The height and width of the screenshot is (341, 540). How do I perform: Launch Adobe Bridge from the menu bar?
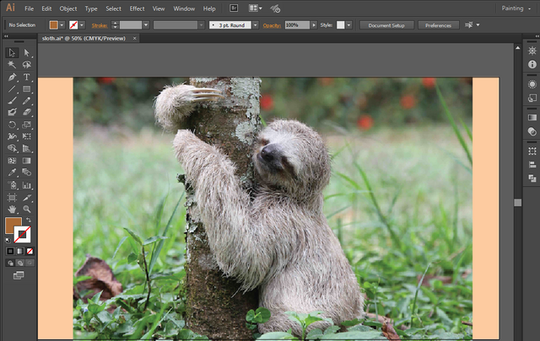tap(234, 8)
